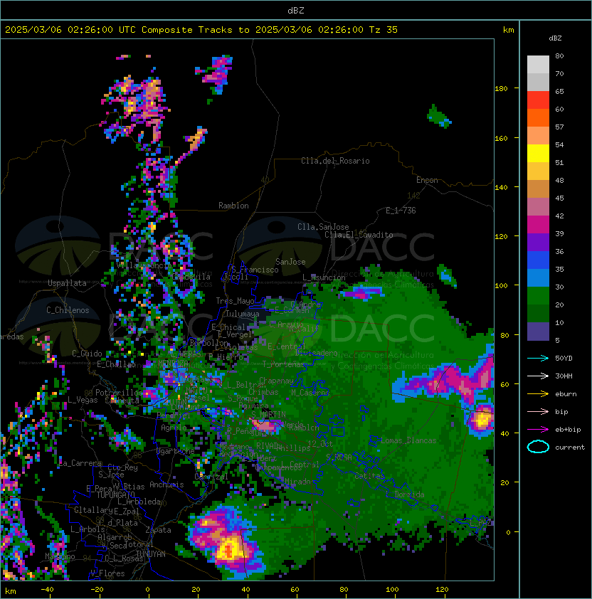Screen dimensions: 592x599
Task: Click the Uspallata place label
Action: point(67,283)
